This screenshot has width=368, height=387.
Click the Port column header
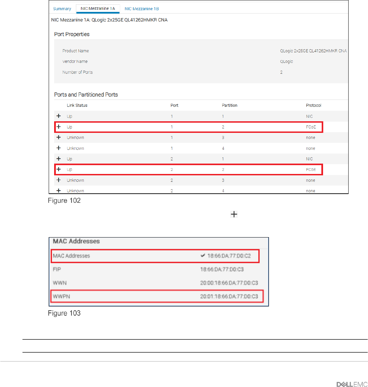[174, 105]
